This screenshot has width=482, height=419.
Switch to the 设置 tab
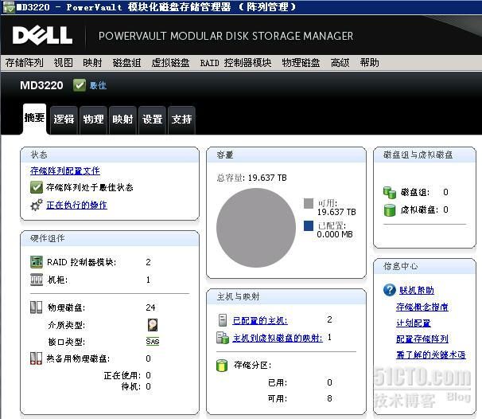[x=152, y=119]
